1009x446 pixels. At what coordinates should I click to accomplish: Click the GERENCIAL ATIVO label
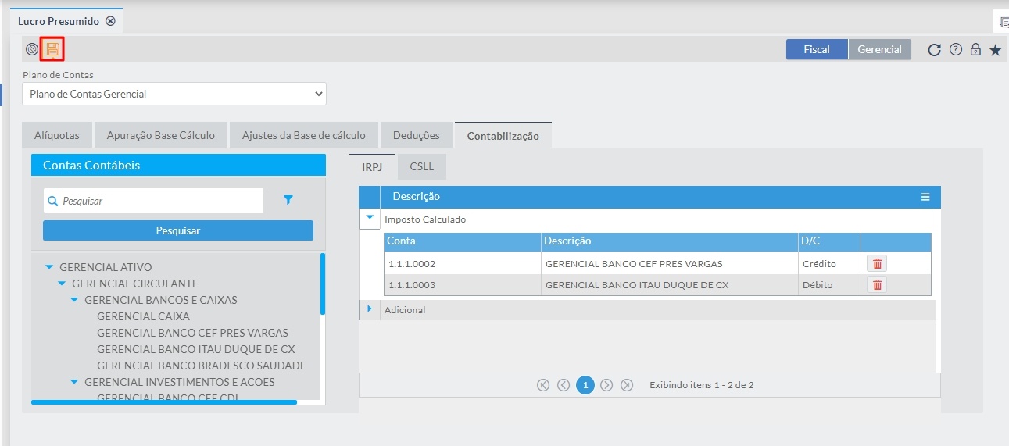tap(106, 267)
